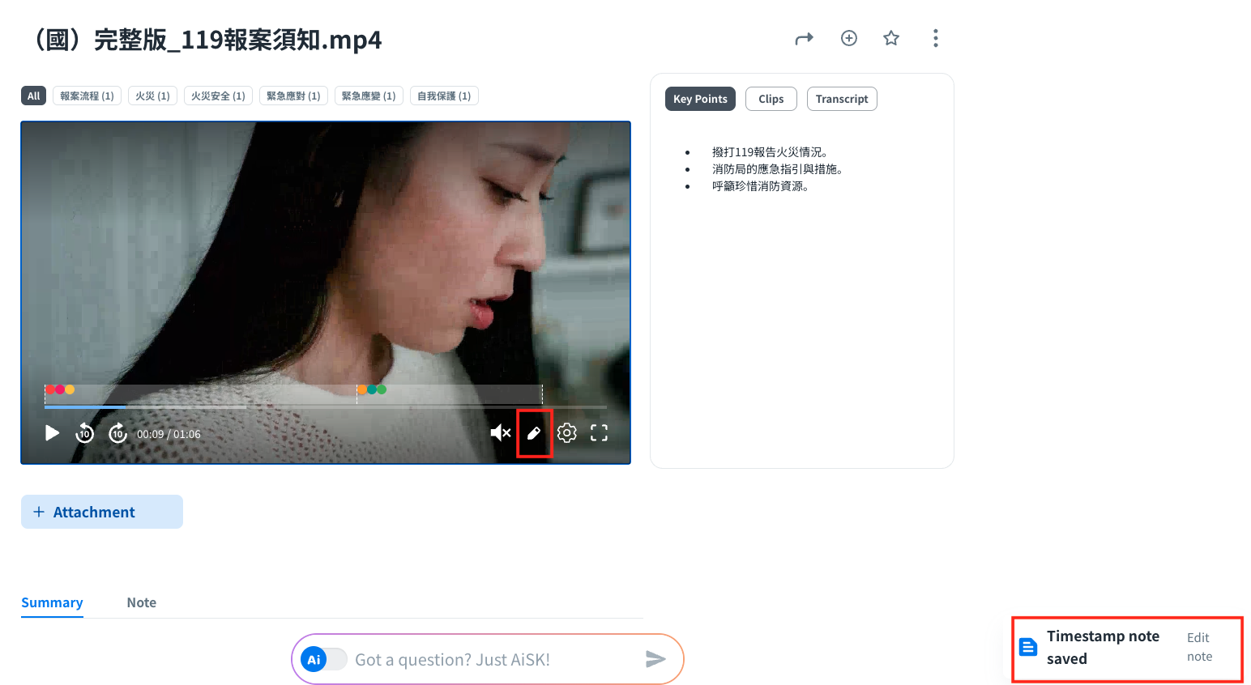Open the three-dot more options menu

coord(935,38)
